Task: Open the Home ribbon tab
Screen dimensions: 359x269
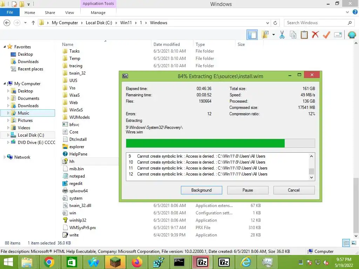Action: coord(30,13)
